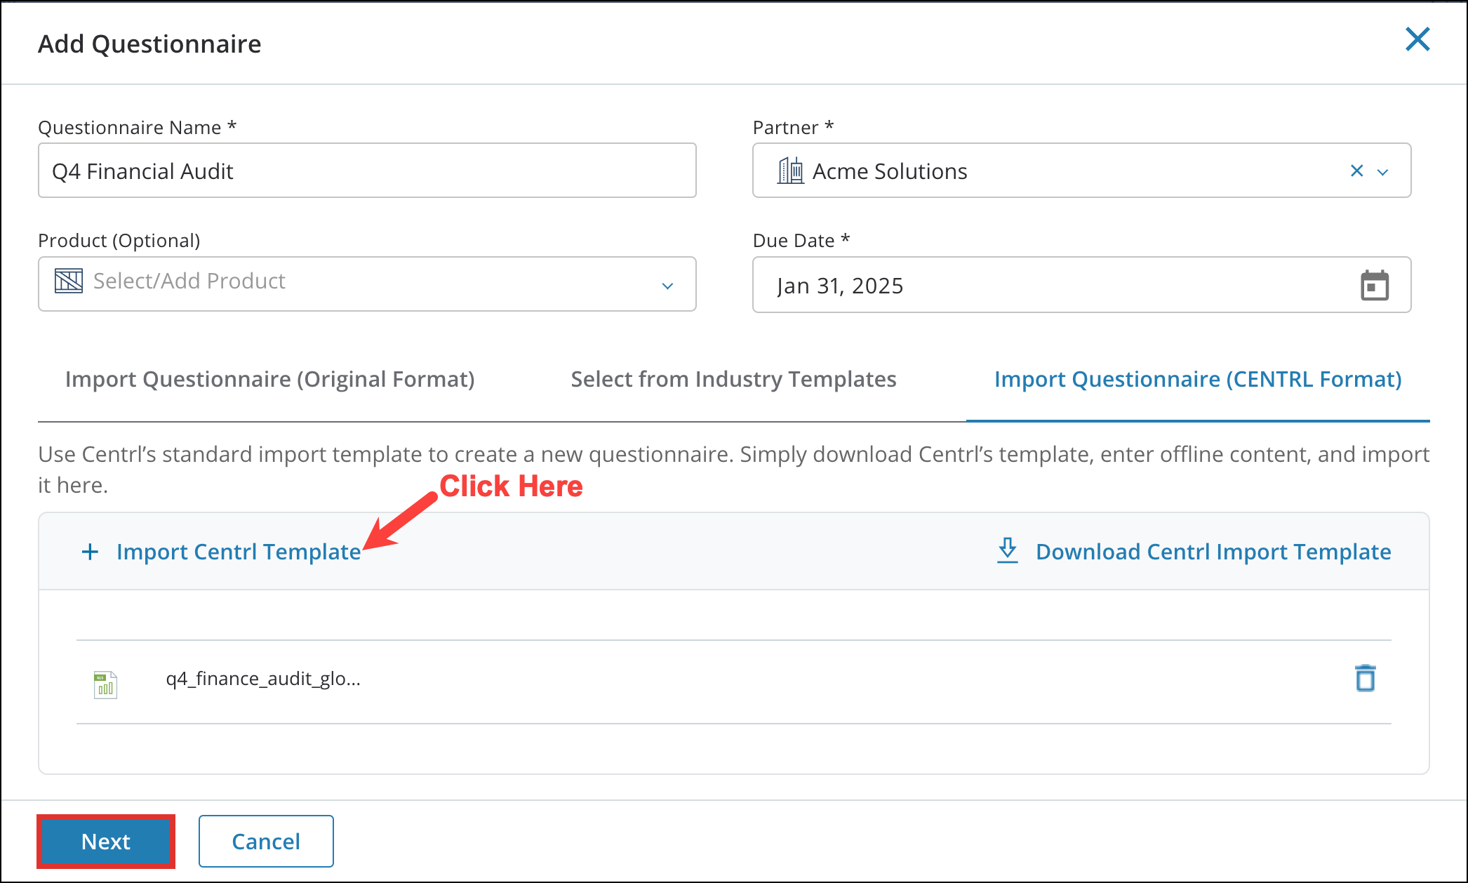The image size is (1468, 883).
Task: Click the product icon in Select/Add Product field
Action: [68, 281]
